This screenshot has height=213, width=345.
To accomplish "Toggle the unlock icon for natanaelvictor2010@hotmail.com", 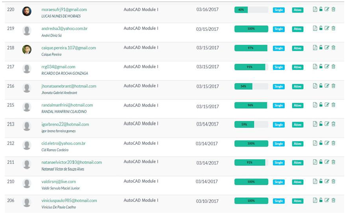I will pyautogui.click(x=321, y=162).
